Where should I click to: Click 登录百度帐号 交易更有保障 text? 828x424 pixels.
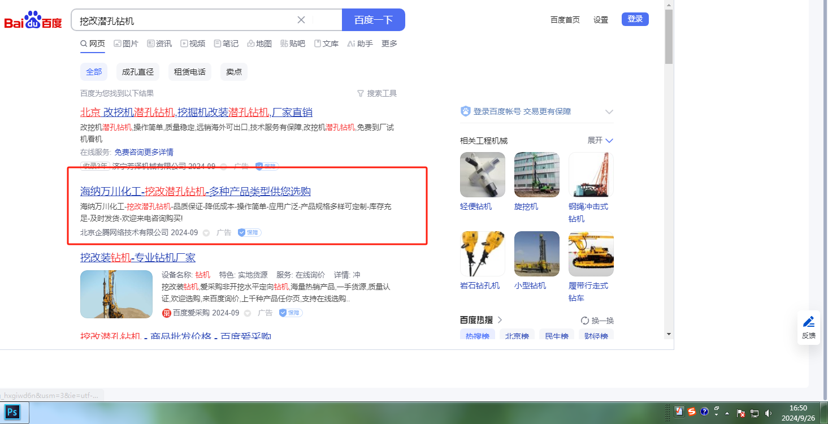522,111
